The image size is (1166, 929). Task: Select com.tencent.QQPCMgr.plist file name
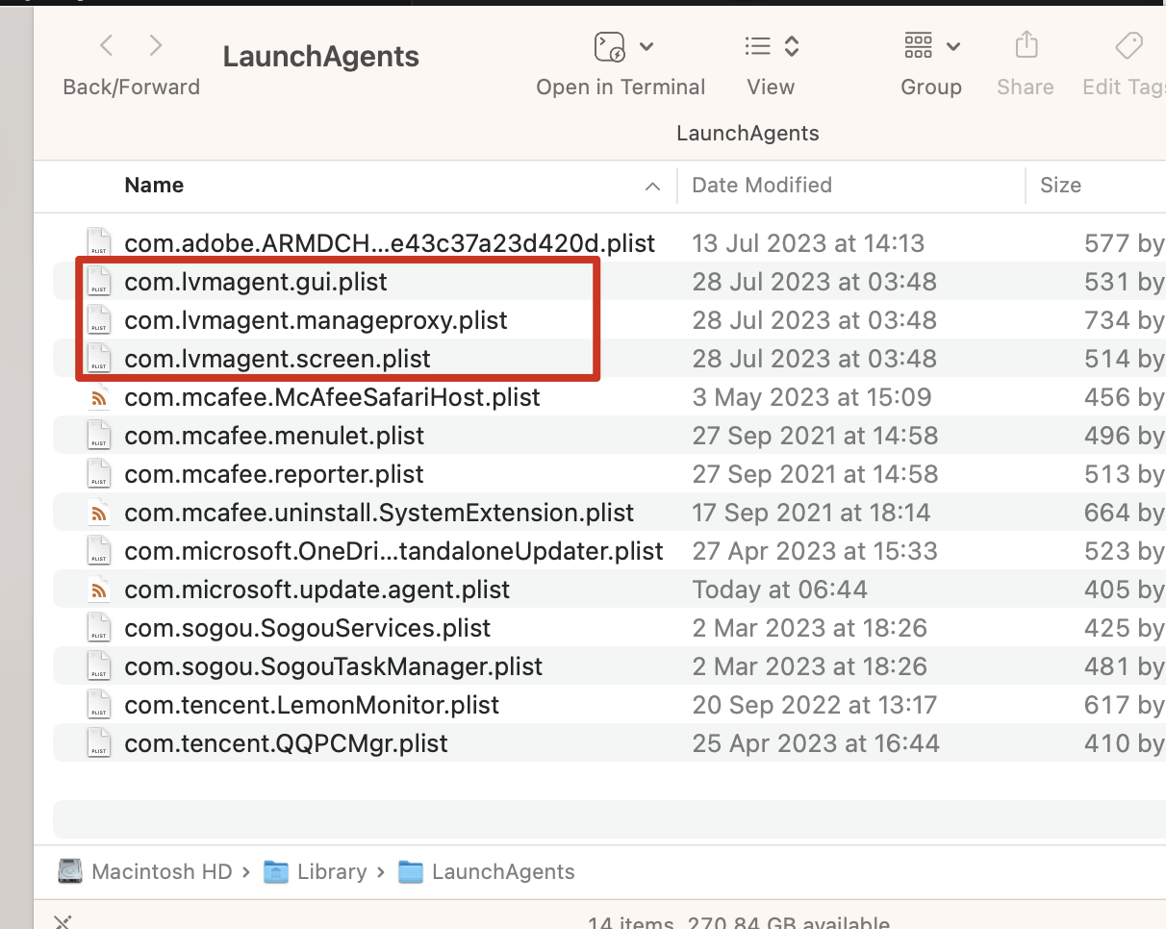(x=286, y=743)
